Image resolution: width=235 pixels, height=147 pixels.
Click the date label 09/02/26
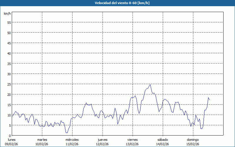[12, 144]
